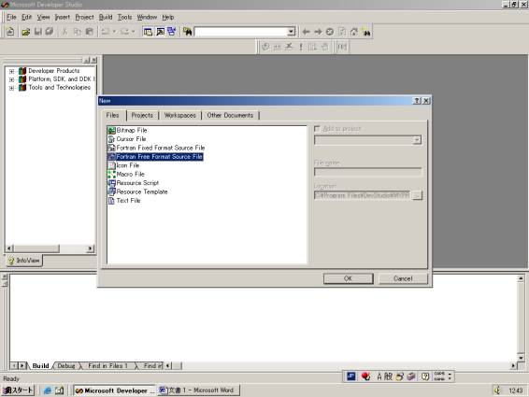
Task: Expand the Developer Products tree node
Action: tap(12, 71)
